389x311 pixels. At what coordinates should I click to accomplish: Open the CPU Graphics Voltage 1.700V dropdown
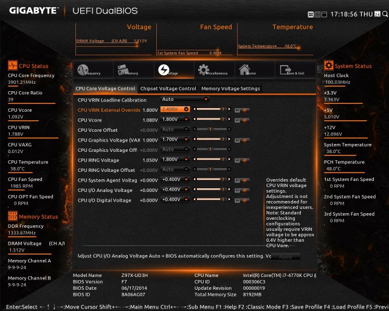(175, 139)
